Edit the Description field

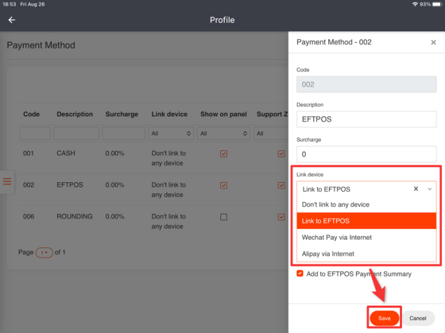point(366,120)
